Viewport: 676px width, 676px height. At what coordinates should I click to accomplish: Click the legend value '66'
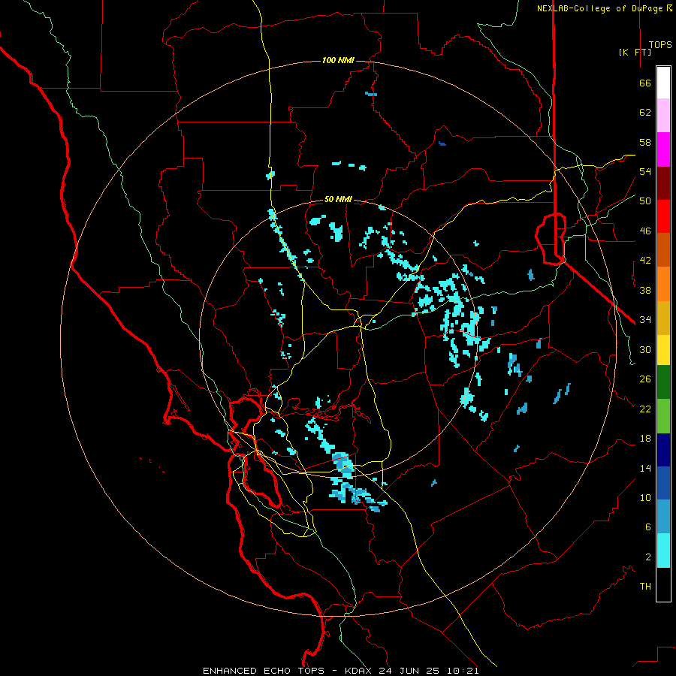pyautogui.click(x=645, y=83)
